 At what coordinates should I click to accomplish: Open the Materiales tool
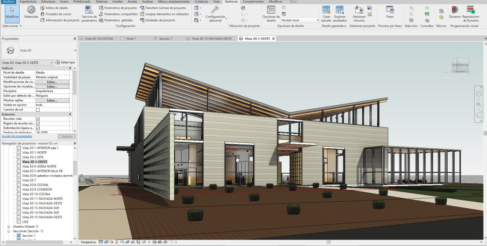coord(31,12)
